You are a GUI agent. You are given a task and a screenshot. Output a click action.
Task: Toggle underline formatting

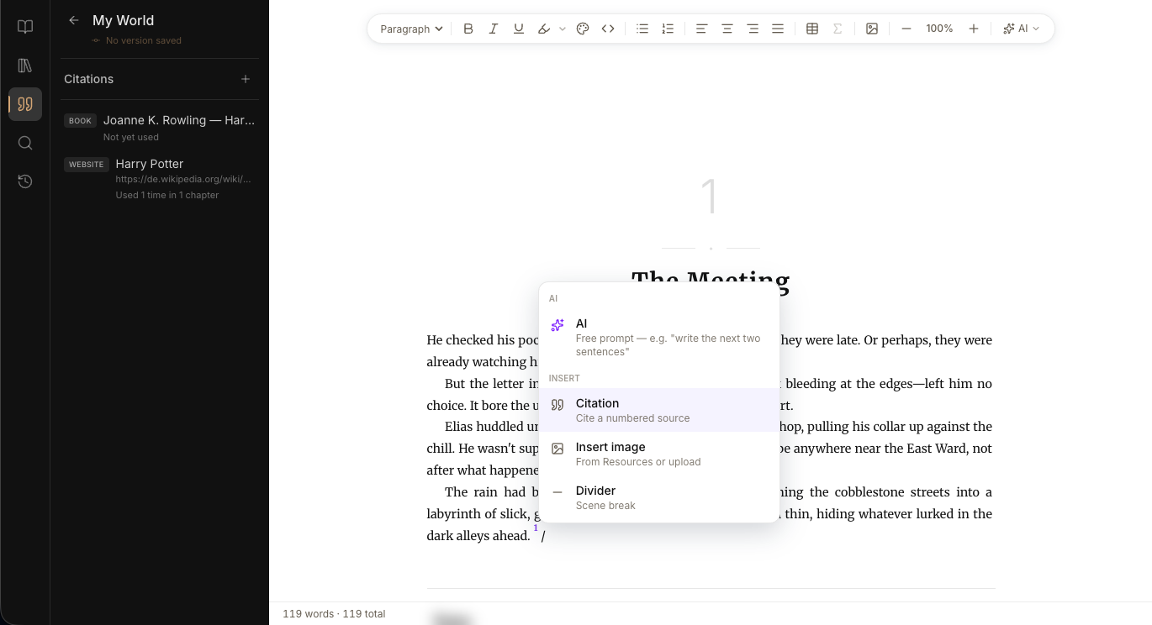click(x=519, y=29)
